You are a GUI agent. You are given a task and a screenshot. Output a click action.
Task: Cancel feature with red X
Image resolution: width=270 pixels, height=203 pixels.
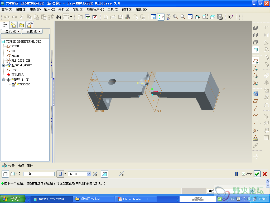coord(265,174)
